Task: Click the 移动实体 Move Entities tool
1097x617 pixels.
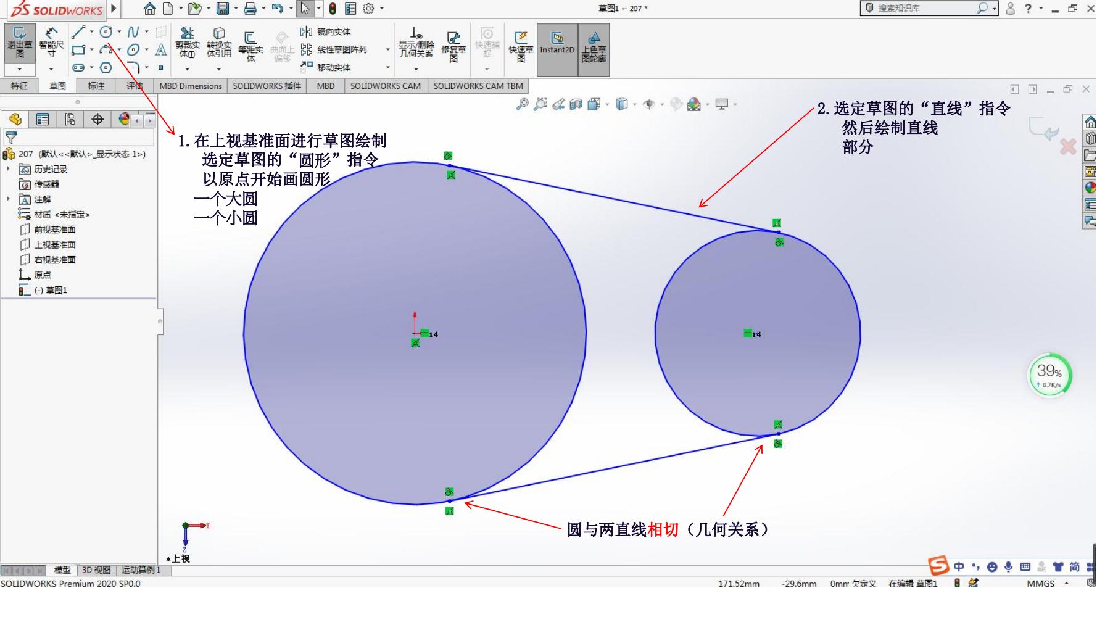Action: pyautogui.click(x=326, y=67)
